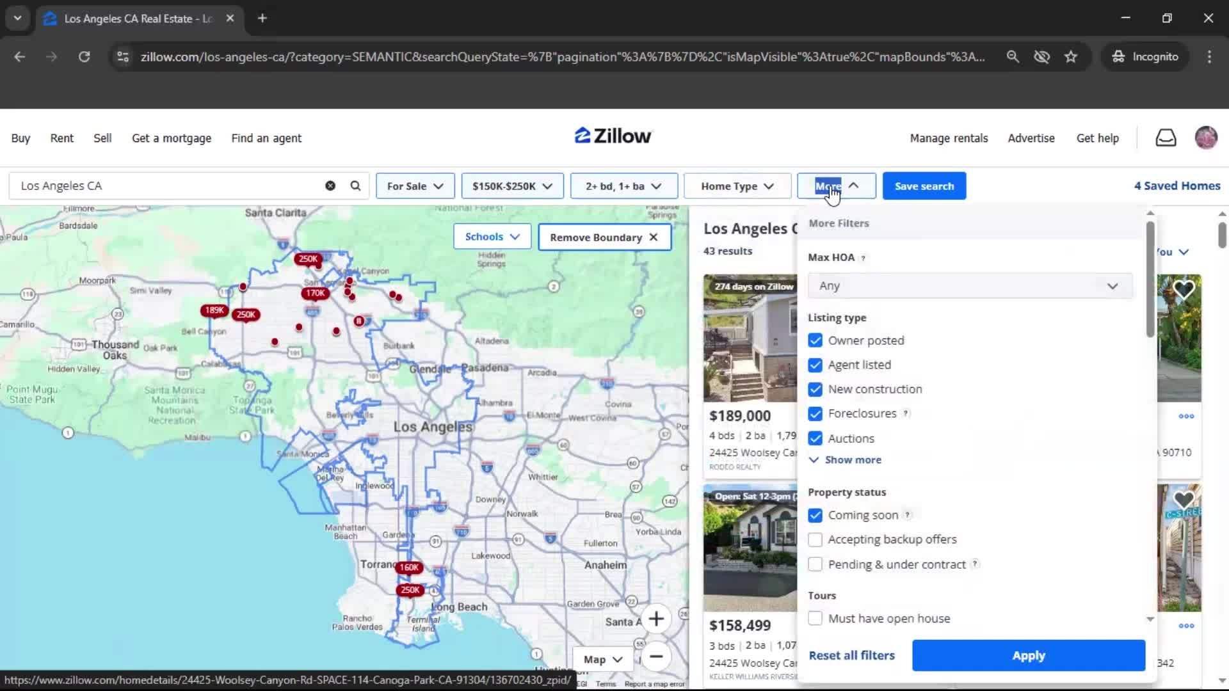
Task: Enable the Accepting backup offers checkbox
Action: coord(815,539)
